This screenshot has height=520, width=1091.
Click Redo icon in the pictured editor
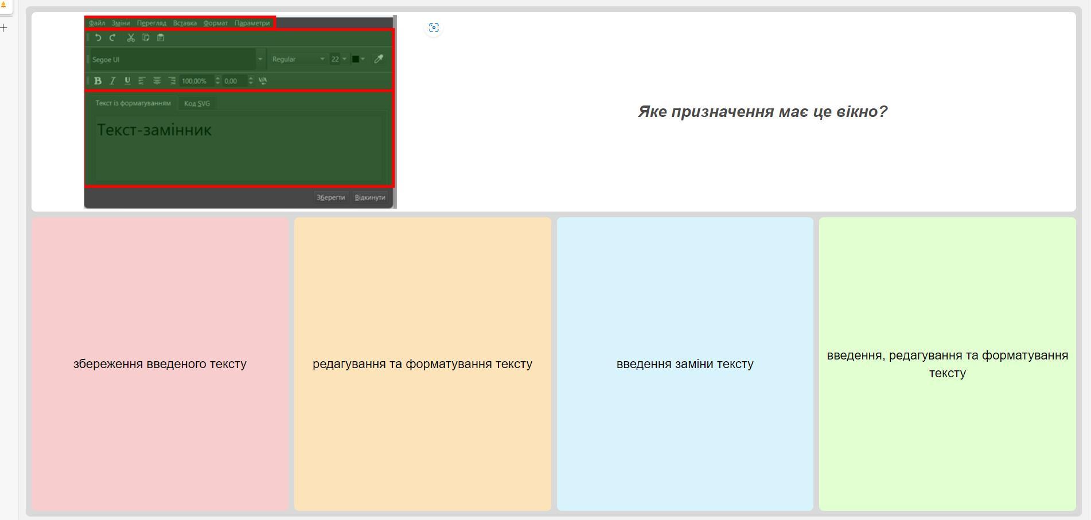coord(112,38)
